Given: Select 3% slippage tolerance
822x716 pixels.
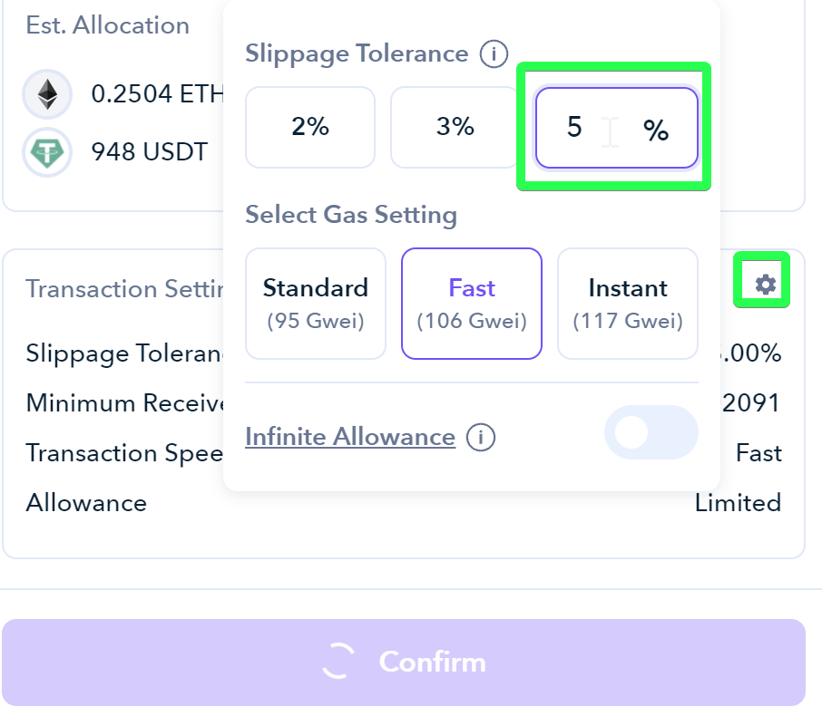Looking at the screenshot, I should 455,127.
